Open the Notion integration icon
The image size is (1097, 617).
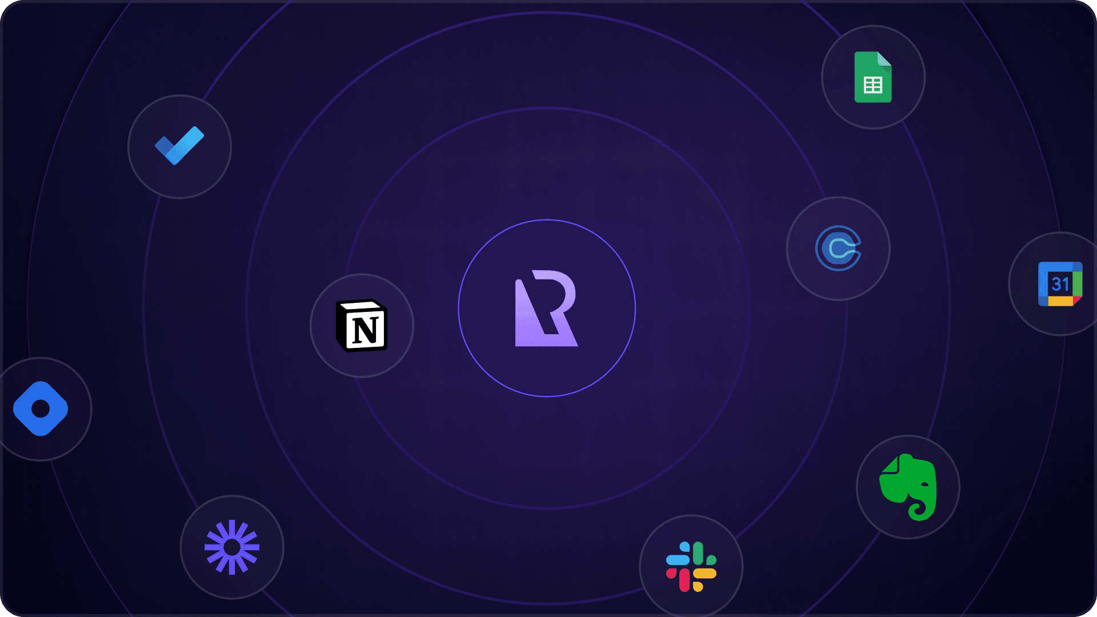pyautogui.click(x=362, y=325)
